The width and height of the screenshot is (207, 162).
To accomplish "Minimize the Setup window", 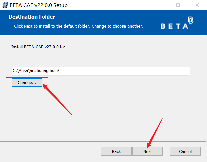I will pyautogui.click(x=159, y=5).
